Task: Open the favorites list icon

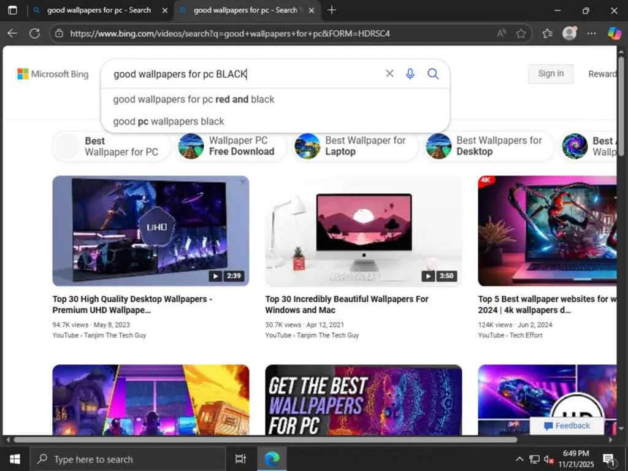Action: pyautogui.click(x=547, y=33)
